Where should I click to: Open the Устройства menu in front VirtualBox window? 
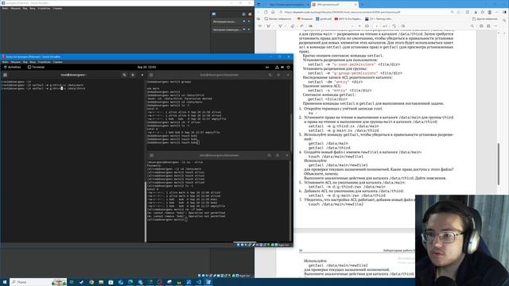[x=44, y=62]
